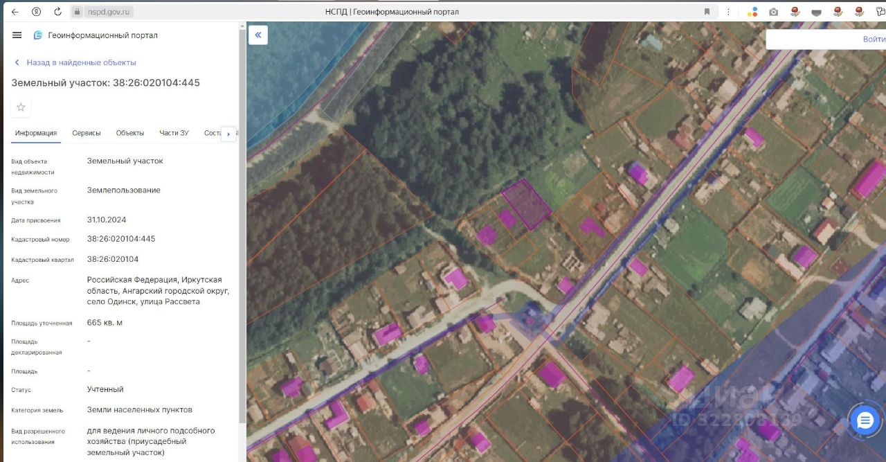Click the Кадастровый номер value 38:26:020104:445

point(121,239)
